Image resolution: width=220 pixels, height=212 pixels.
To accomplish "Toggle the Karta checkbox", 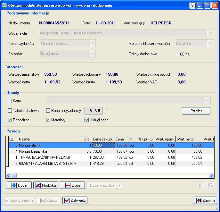I will pyautogui.click(x=10, y=101).
